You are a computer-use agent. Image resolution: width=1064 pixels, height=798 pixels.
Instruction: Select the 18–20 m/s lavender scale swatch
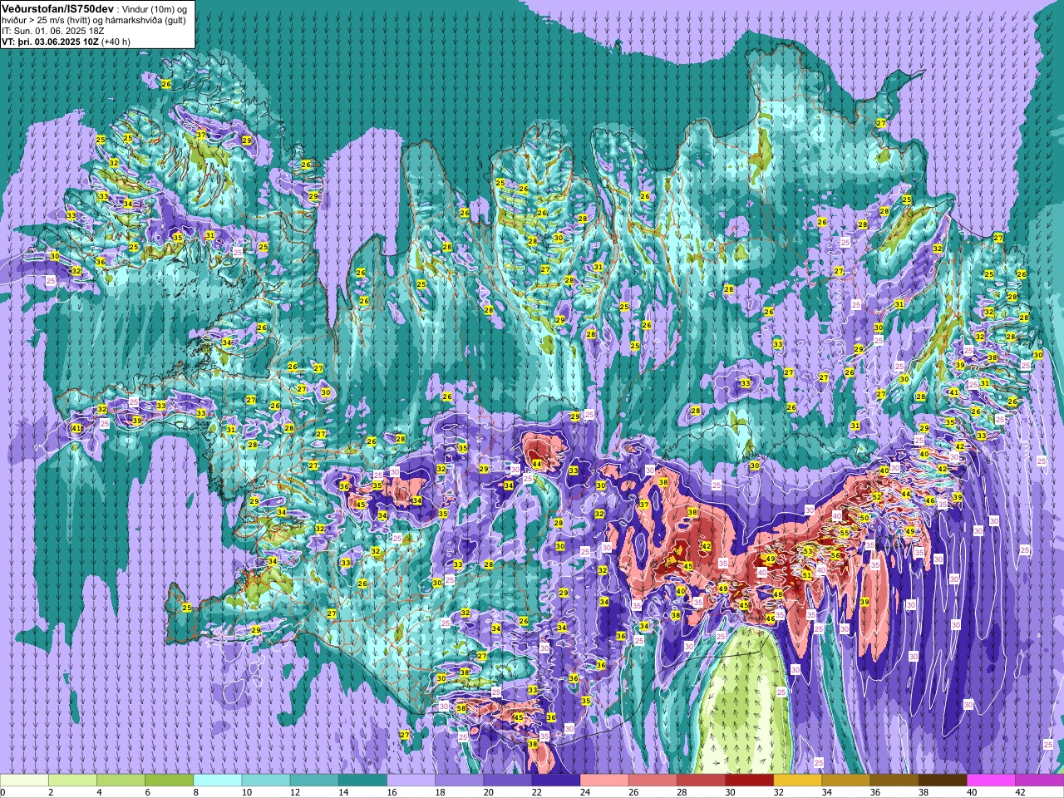[459, 781]
